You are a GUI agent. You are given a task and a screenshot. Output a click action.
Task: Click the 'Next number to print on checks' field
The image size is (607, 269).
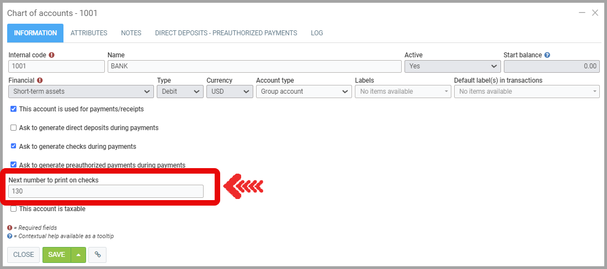click(x=105, y=191)
